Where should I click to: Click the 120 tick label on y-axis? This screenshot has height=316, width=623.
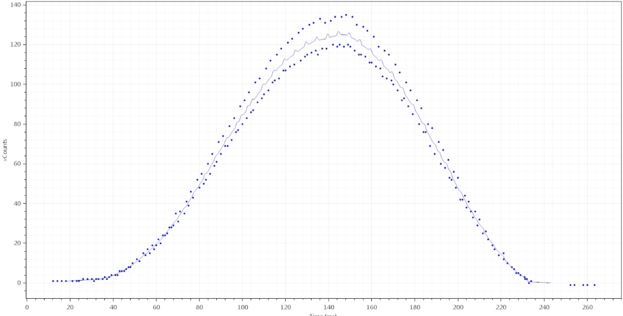(x=15, y=44)
